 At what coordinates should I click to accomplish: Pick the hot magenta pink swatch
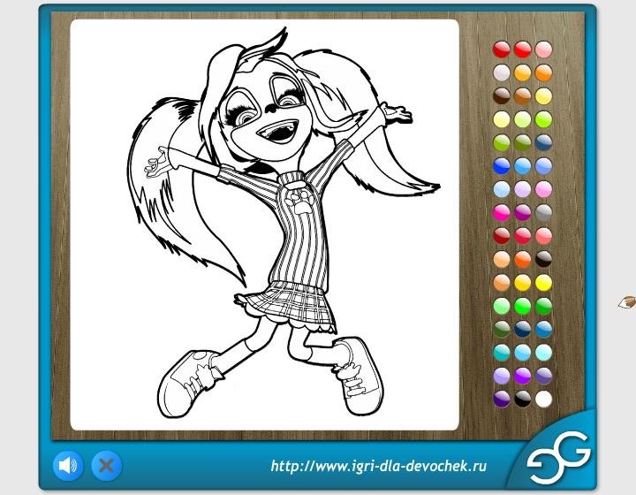tap(502, 211)
